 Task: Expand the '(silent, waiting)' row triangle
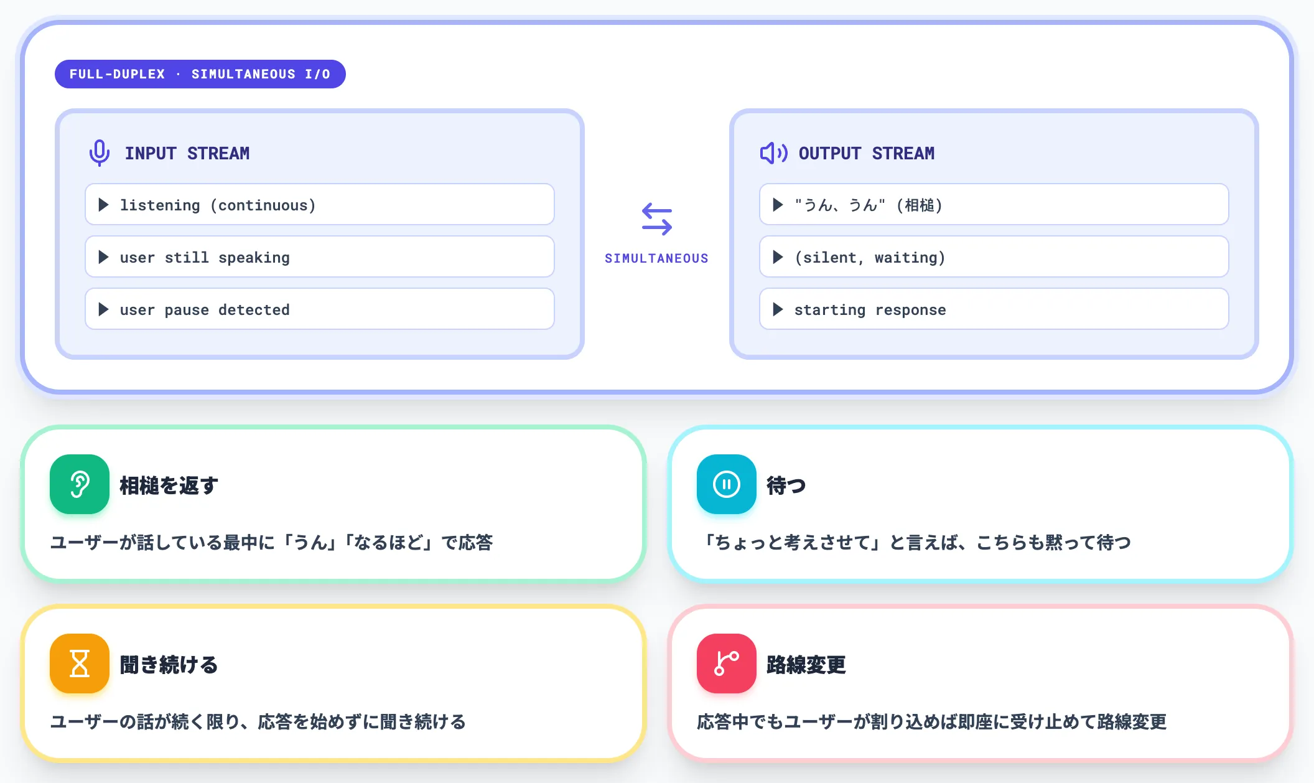click(x=778, y=257)
